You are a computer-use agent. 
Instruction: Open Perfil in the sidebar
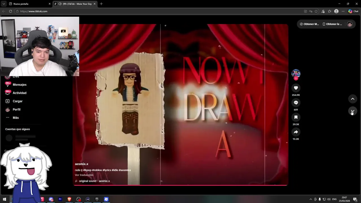(16, 109)
